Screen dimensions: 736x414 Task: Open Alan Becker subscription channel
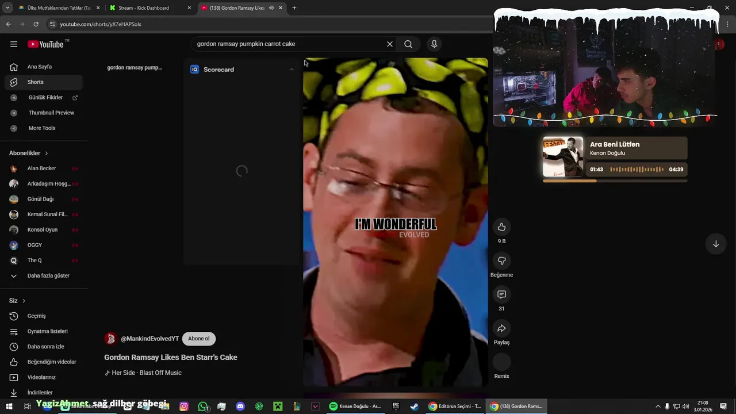pyautogui.click(x=44, y=168)
